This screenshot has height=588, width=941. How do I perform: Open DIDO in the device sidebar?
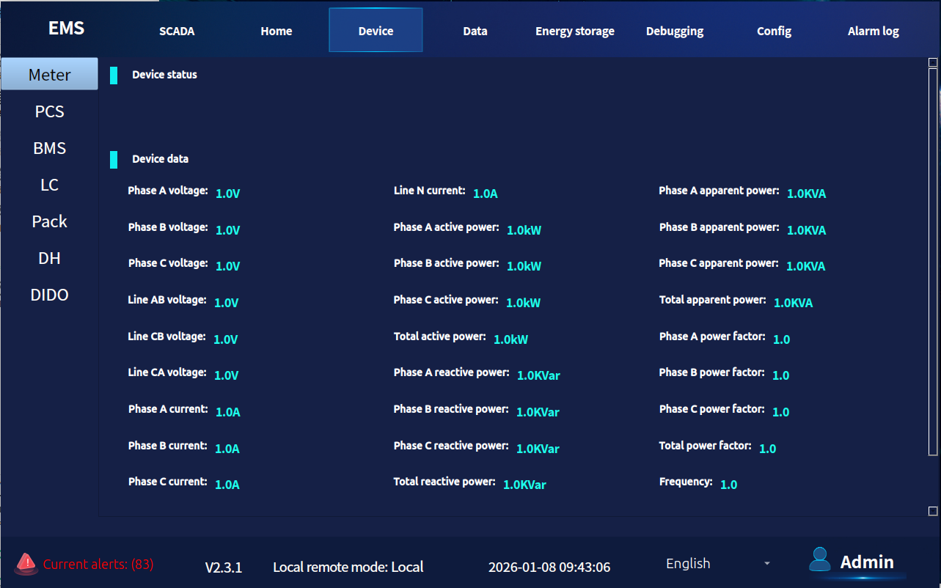[49, 295]
